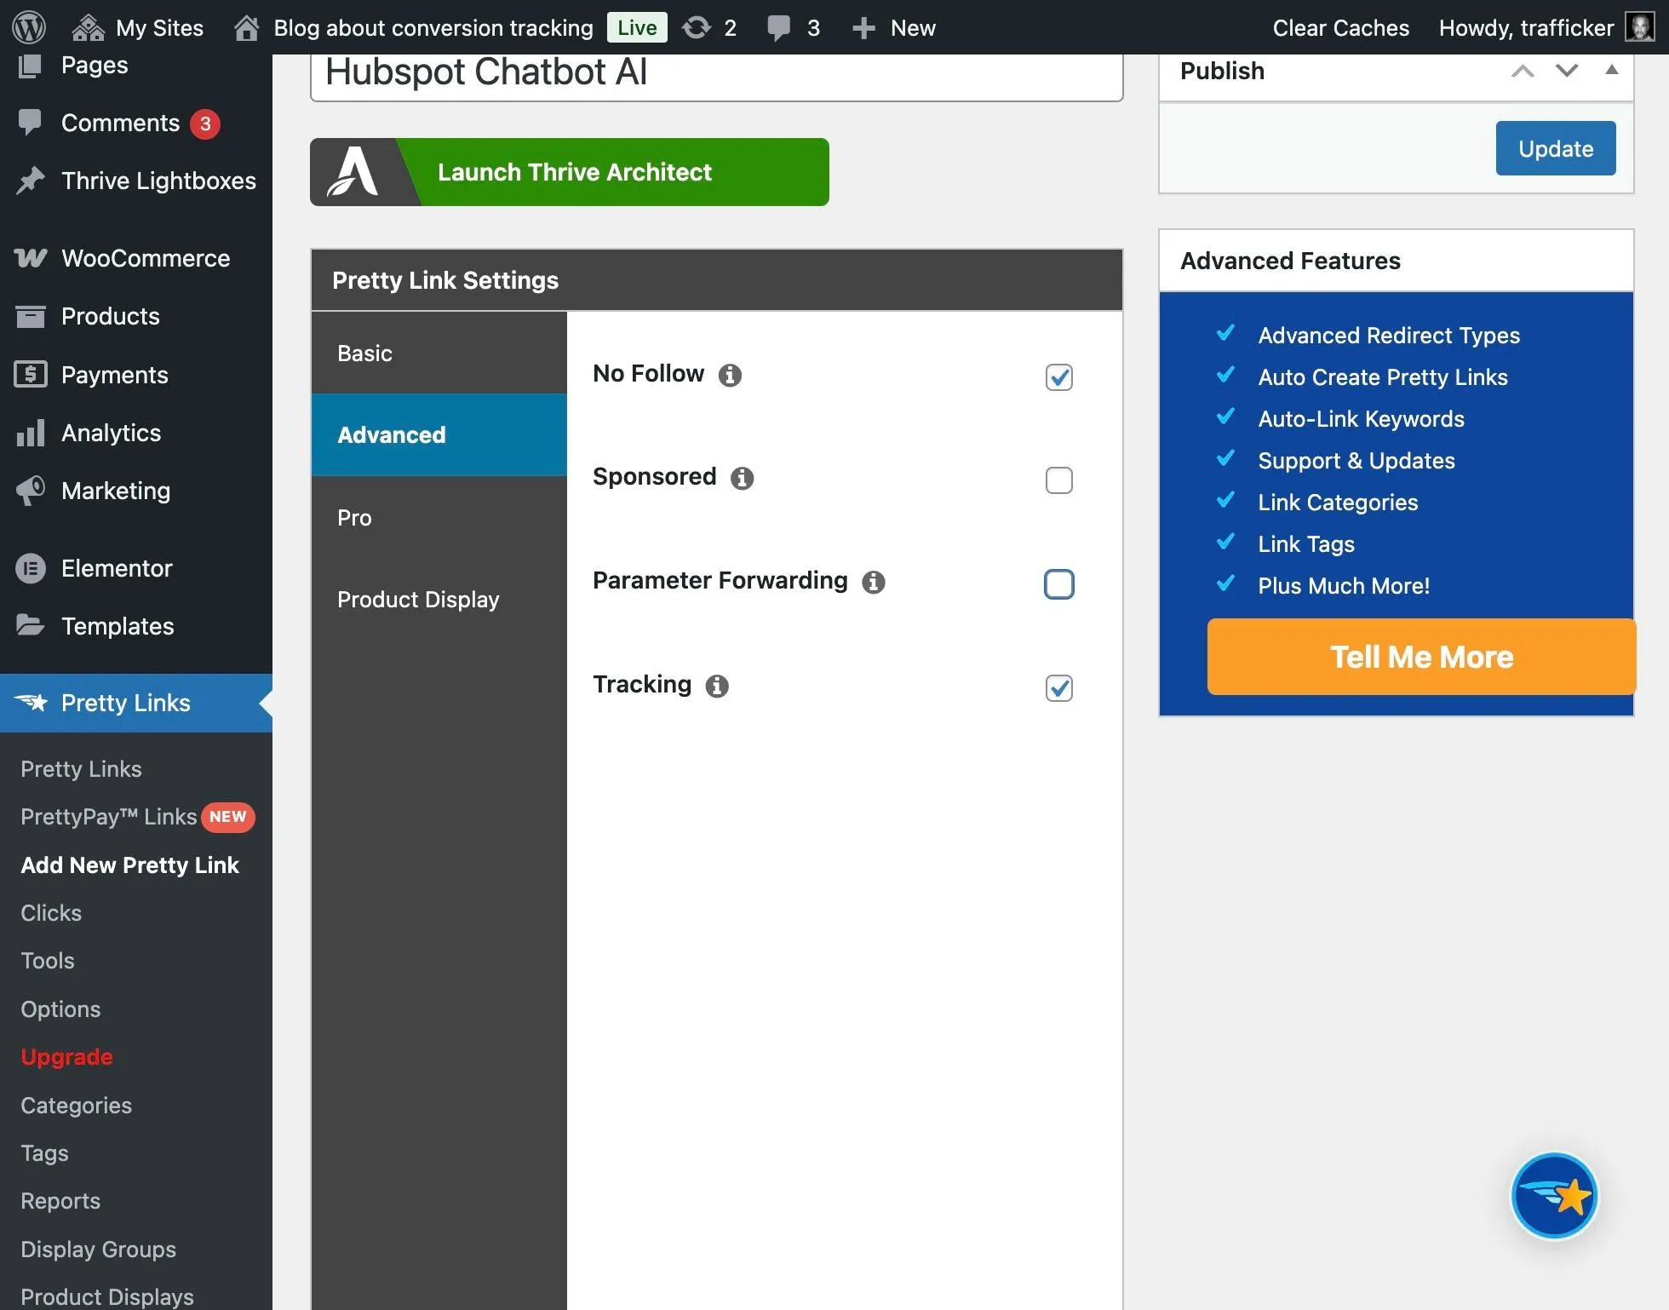Viewport: 1669px width, 1310px height.
Task: Open PrettyPay Links submenu item
Action: [109, 816]
